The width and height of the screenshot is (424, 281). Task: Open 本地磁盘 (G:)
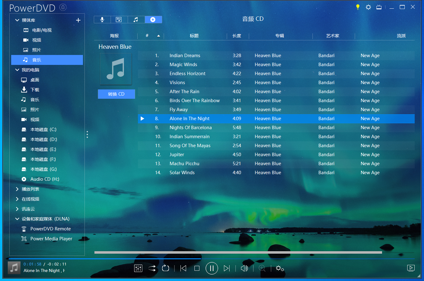(47, 169)
